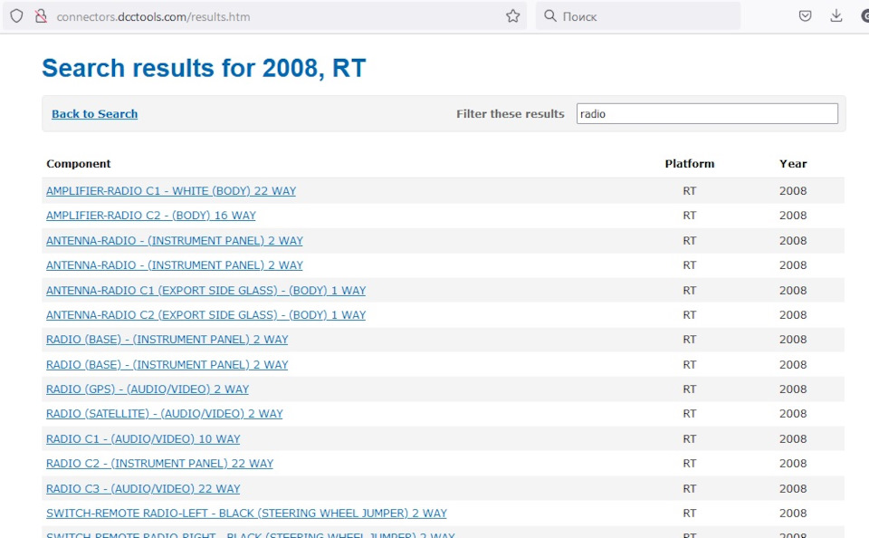Viewport: 869px width, 538px height.
Task: Click the 2008 cell in the SWITCH-REMOTE RADIO-LEFT row
Action: (x=793, y=513)
